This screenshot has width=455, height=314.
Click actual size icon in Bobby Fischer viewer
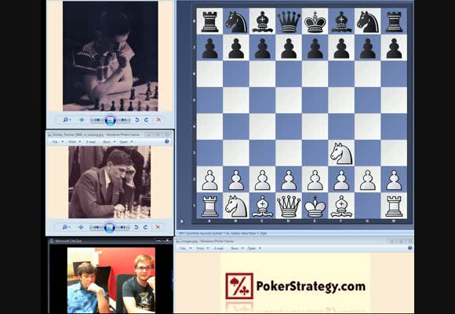(x=81, y=227)
